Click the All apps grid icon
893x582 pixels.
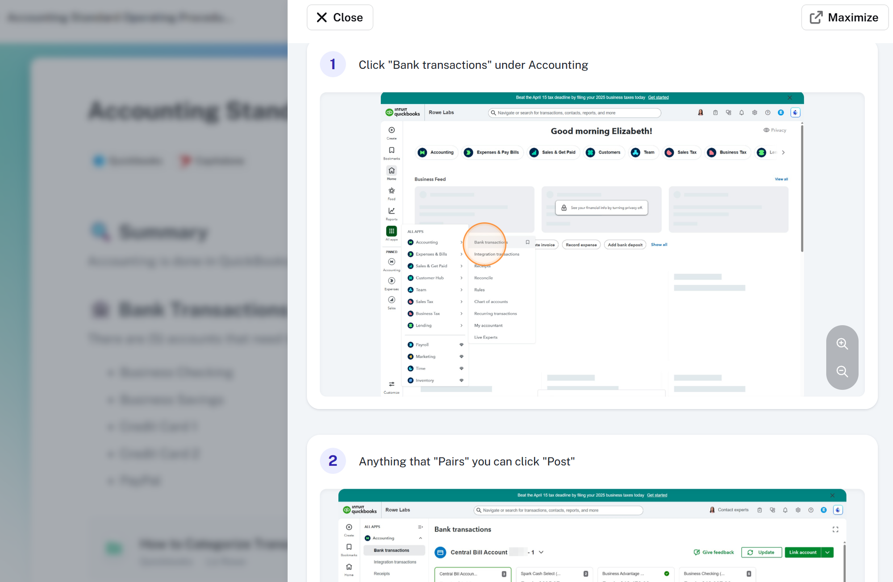point(392,231)
